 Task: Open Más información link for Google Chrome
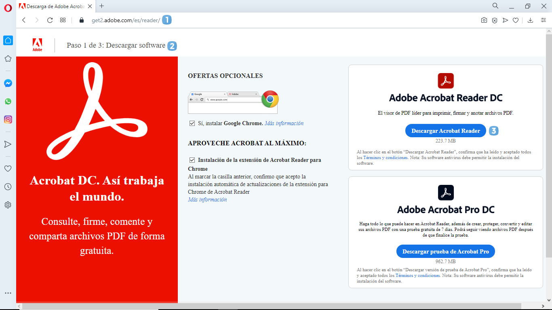click(284, 123)
